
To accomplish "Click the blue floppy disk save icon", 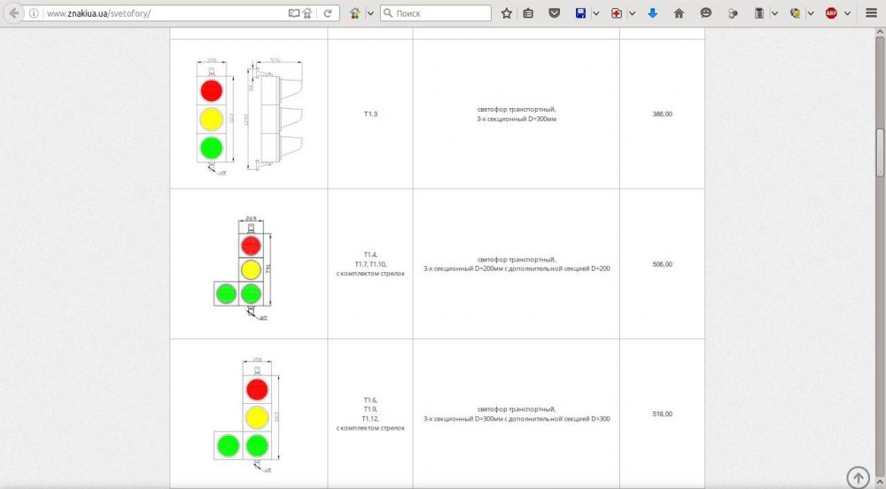I will pos(580,14).
